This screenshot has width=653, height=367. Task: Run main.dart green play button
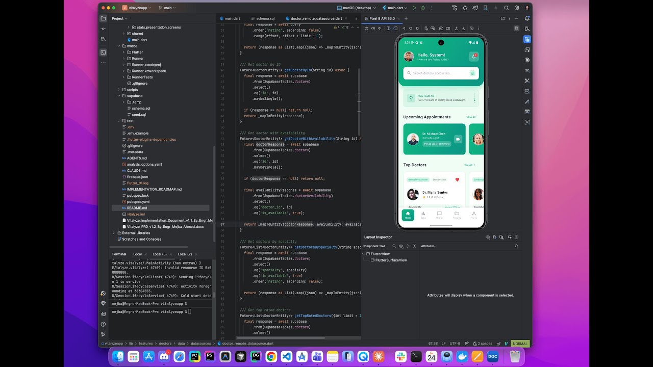click(414, 8)
